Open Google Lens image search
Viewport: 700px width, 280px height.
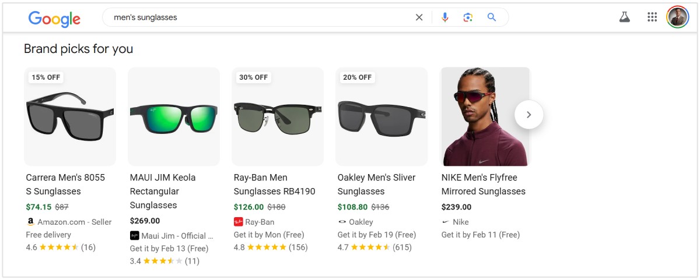click(468, 17)
